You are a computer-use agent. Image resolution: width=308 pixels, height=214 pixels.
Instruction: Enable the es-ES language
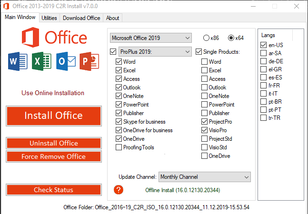coord(263,78)
